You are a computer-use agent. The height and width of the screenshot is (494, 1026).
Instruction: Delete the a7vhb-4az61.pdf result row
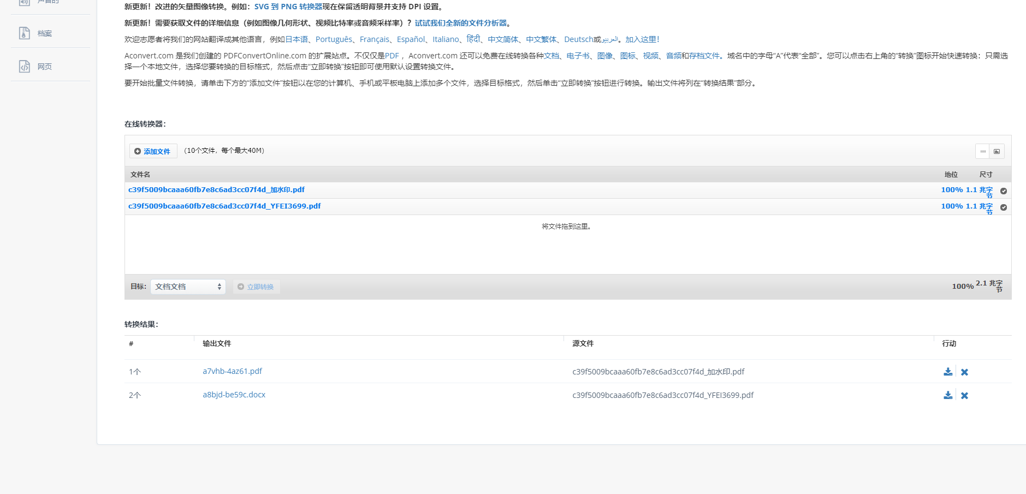(x=965, y=372)
